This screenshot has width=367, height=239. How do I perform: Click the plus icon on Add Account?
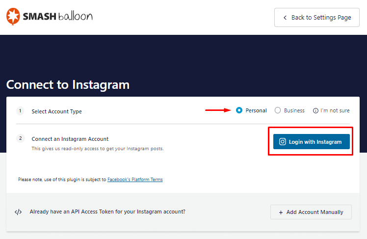coord(281,212)
